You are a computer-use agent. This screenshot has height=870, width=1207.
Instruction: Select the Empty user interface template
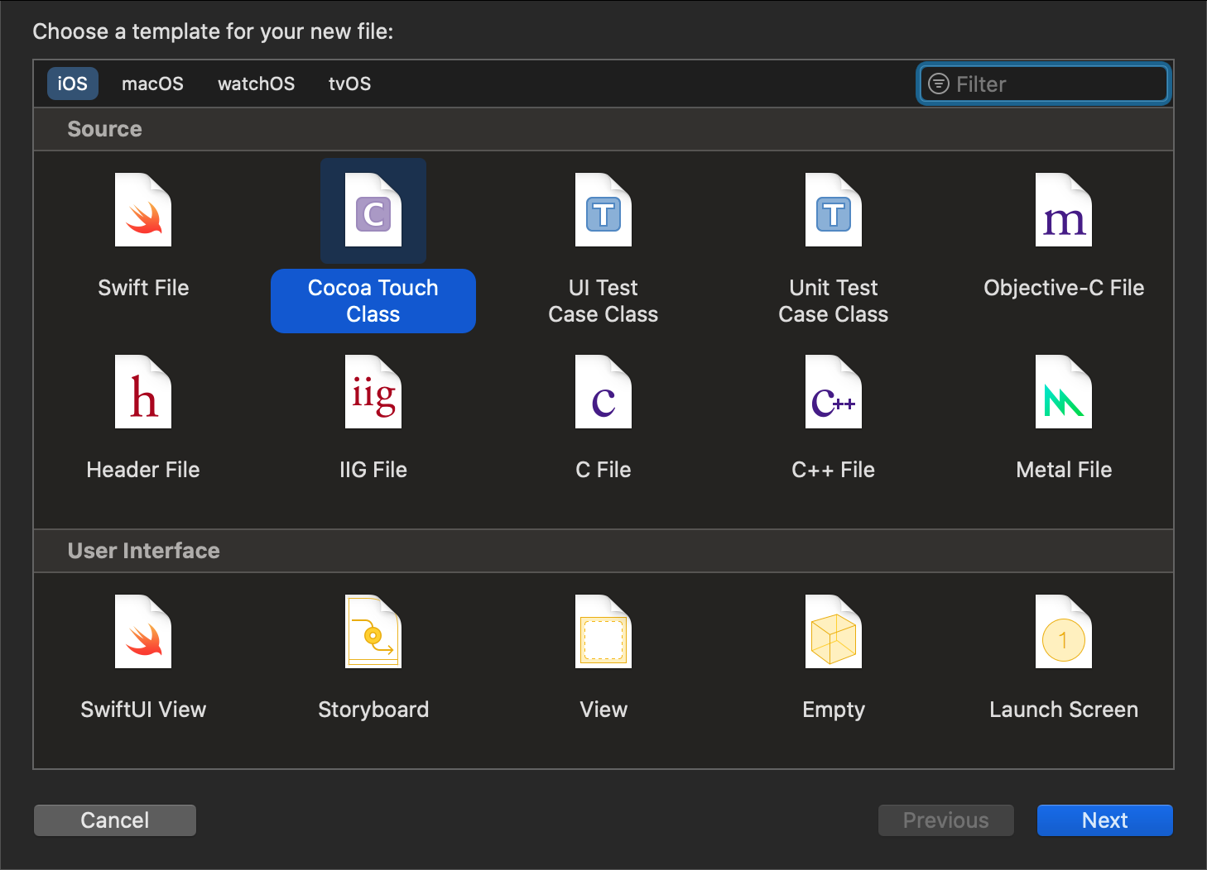tap(833, 631)
